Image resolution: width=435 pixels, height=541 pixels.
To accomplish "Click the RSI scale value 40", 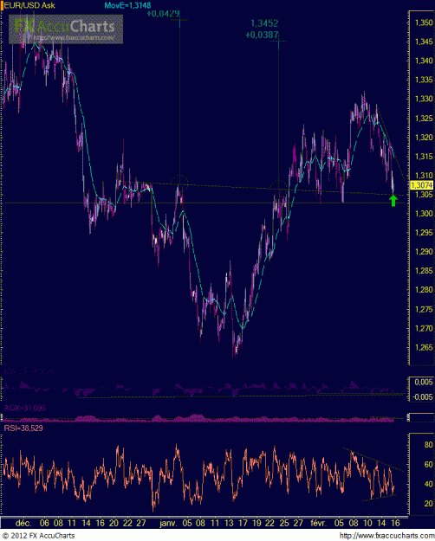I will [428, 484].
